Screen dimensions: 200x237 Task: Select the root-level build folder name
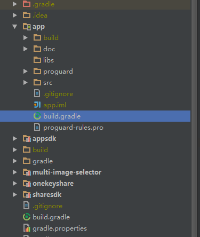40,150
